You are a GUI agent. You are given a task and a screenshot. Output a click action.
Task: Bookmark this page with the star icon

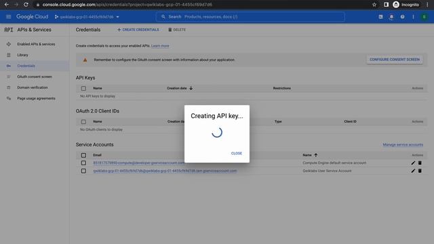(374, 5)
